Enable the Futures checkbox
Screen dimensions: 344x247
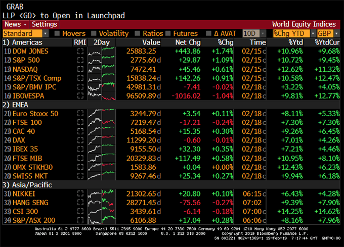(168, 33)
